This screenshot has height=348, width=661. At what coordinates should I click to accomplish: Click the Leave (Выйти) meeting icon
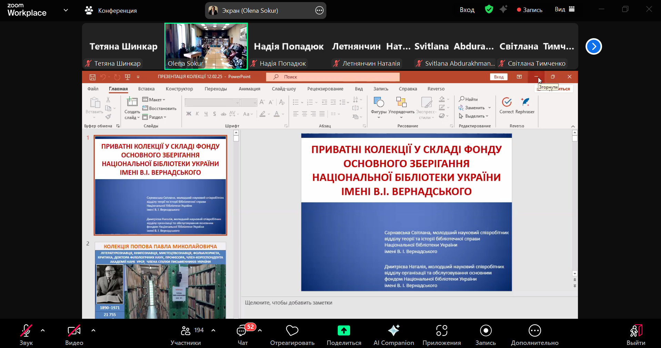[x=636, y=330]
